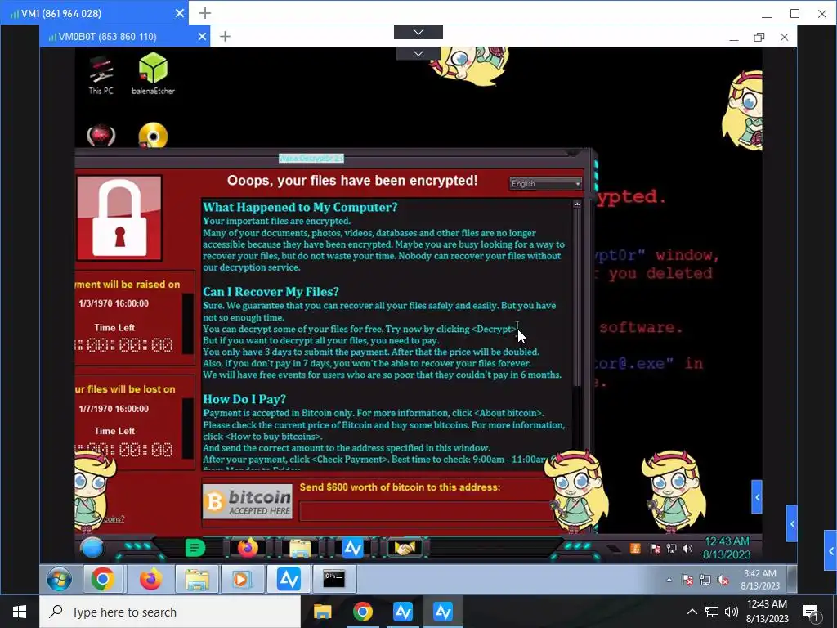Open This PC icon on the infected desktop
Screen dimensions: 837x628
tap(101, 74)
